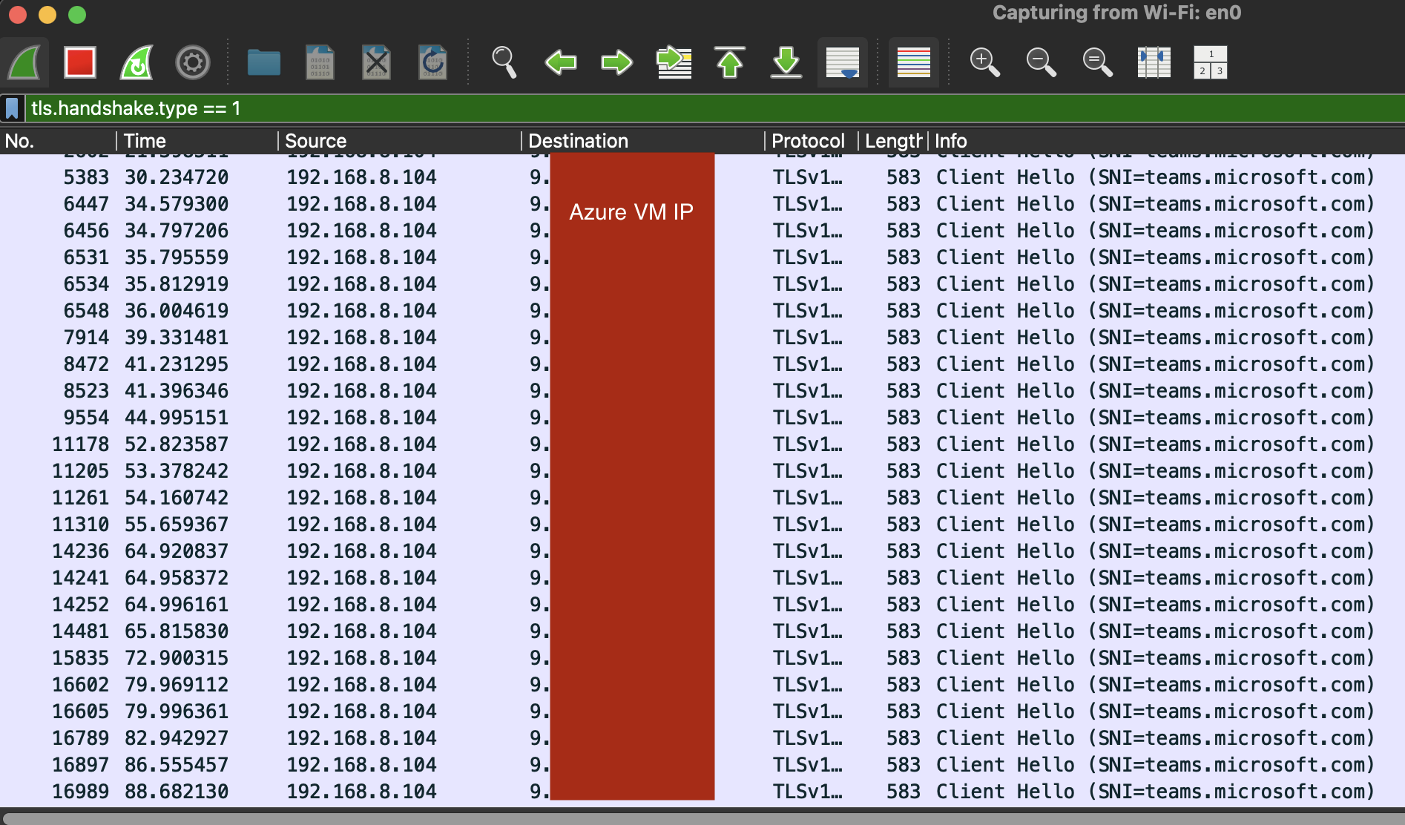The width and height of the screenshot is (1405, 825).
Task: Restart the current capture
Action: (136, 62)
